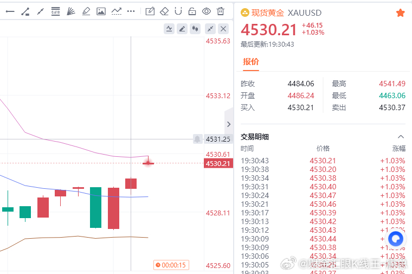This screenshot has height=274, width=412.
Task: Toggle drawings visibility eye icon
Action: tap(207, 11)
